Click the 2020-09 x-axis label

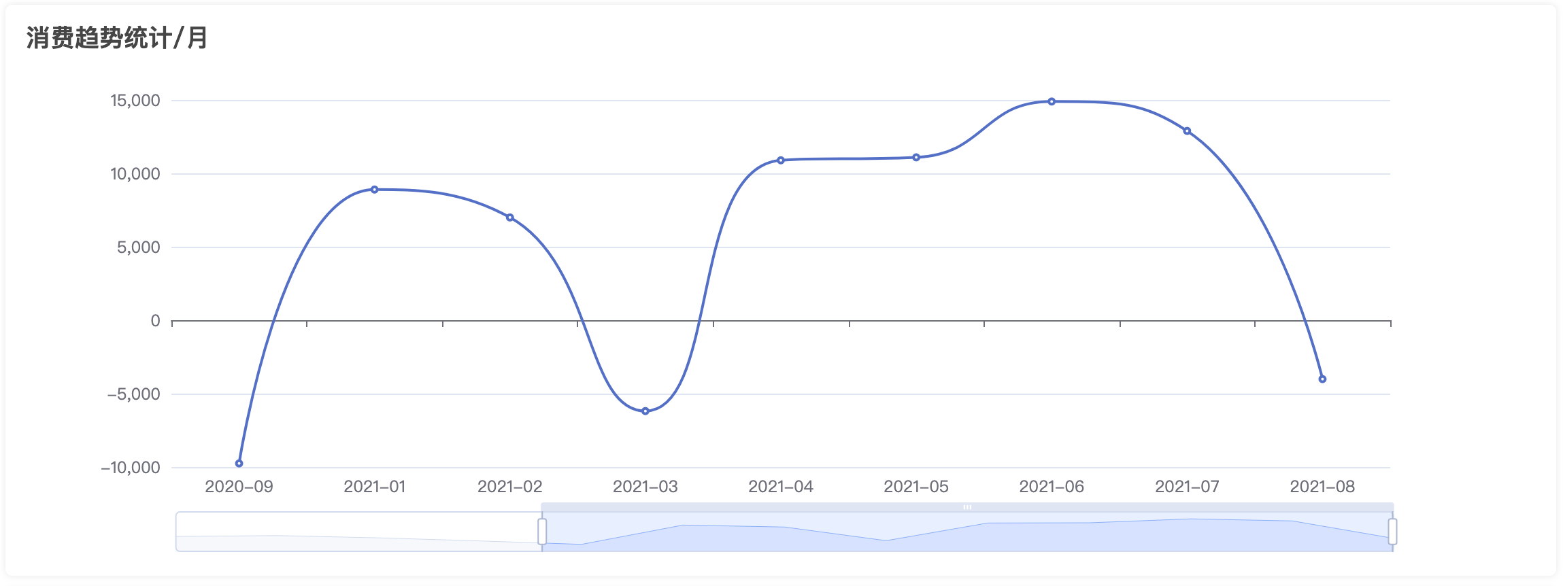click(239, 487)
